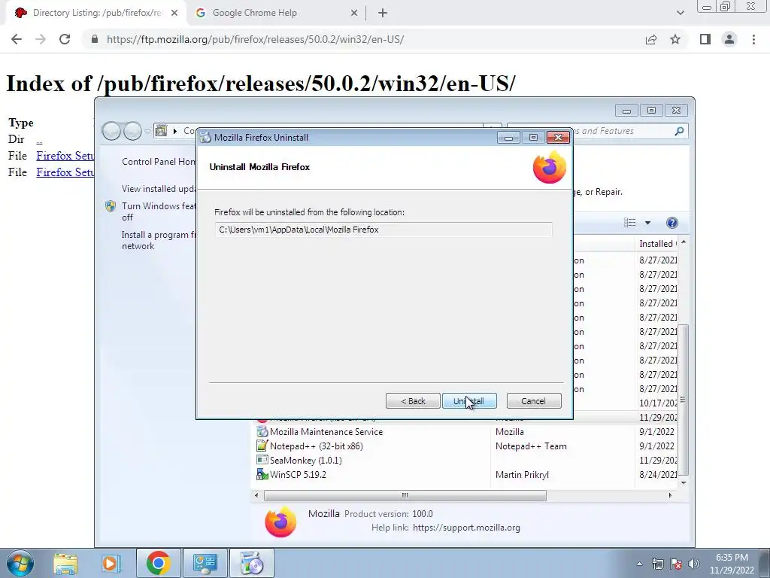Click the share page icon in Chrome
This screenshot has height=578, width=770.
click(x=651, y=39)
